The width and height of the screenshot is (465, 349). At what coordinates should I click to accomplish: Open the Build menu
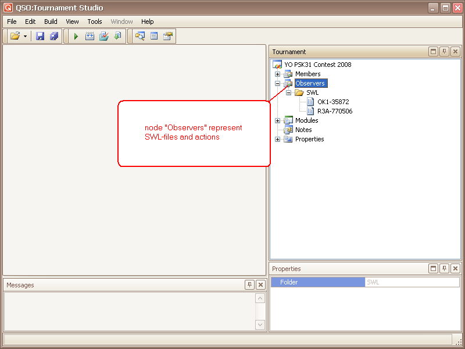pyautogui.click(x=51, y=22)
